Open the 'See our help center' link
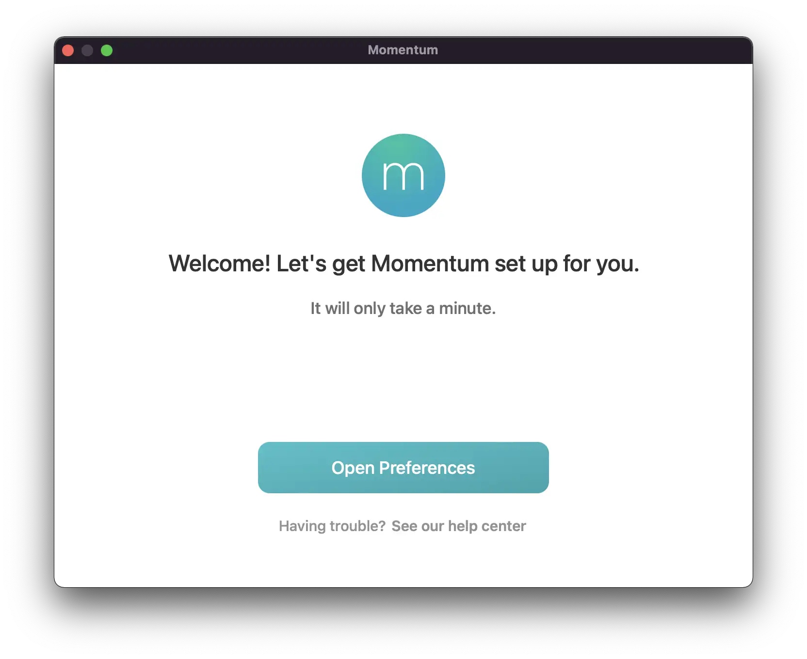 [458, 526]
